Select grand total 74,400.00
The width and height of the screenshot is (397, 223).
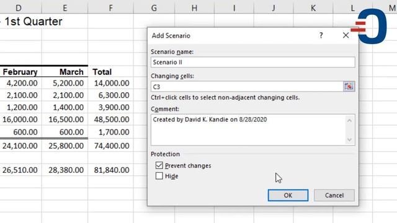[110, 146]
